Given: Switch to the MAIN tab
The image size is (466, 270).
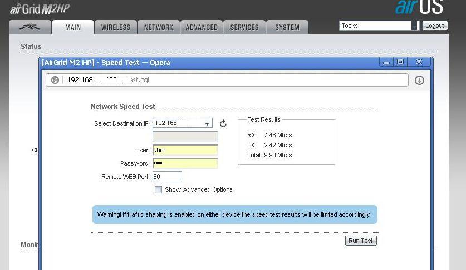Looking at the screenshot, I should click(73, 27).
